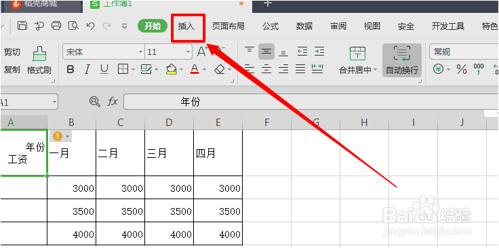
Task: Click Merge and Center (合并居中) icon
Action: pos(357,53)
